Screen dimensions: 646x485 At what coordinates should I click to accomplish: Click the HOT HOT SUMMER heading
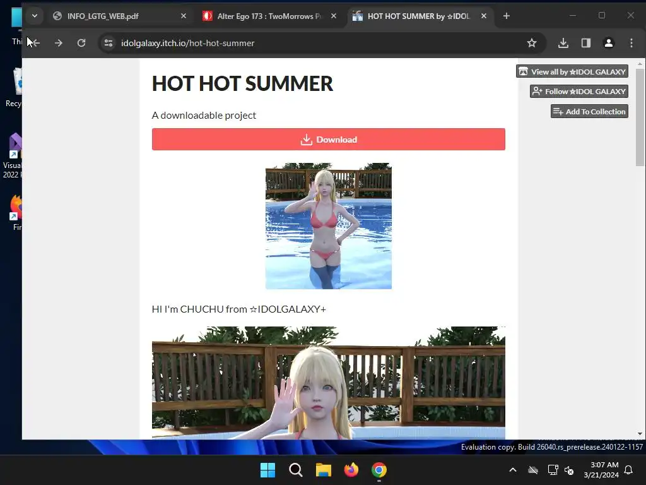(x=242, y=84)
